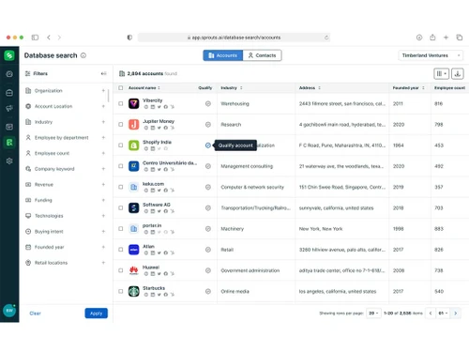The image size is (469, 352).
Task: Click Safari sidebar toggle icon
Action: click(35, 38)
